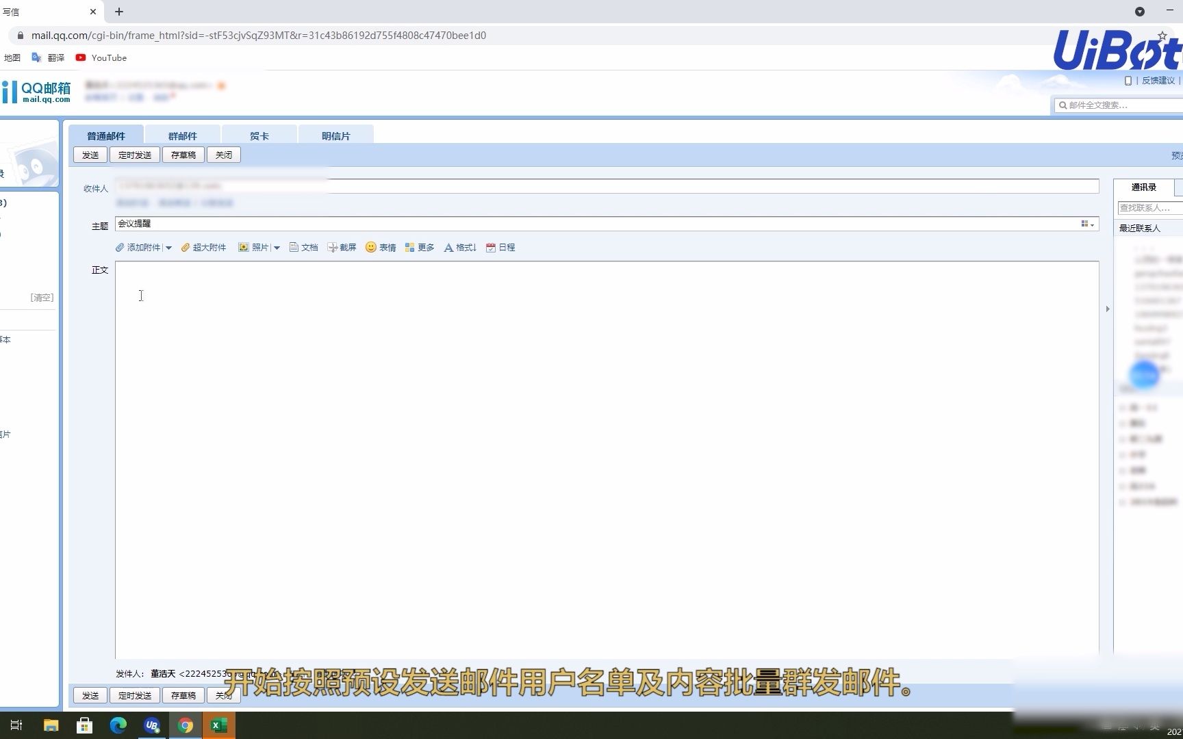1183x739 pixels.
Task: Click the bottom 定时发送 button
Action: coord(135,695)
